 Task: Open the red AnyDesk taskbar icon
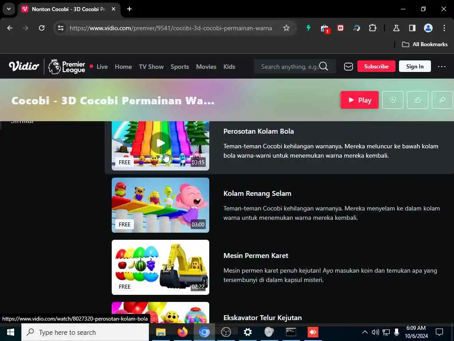point(313,332)
